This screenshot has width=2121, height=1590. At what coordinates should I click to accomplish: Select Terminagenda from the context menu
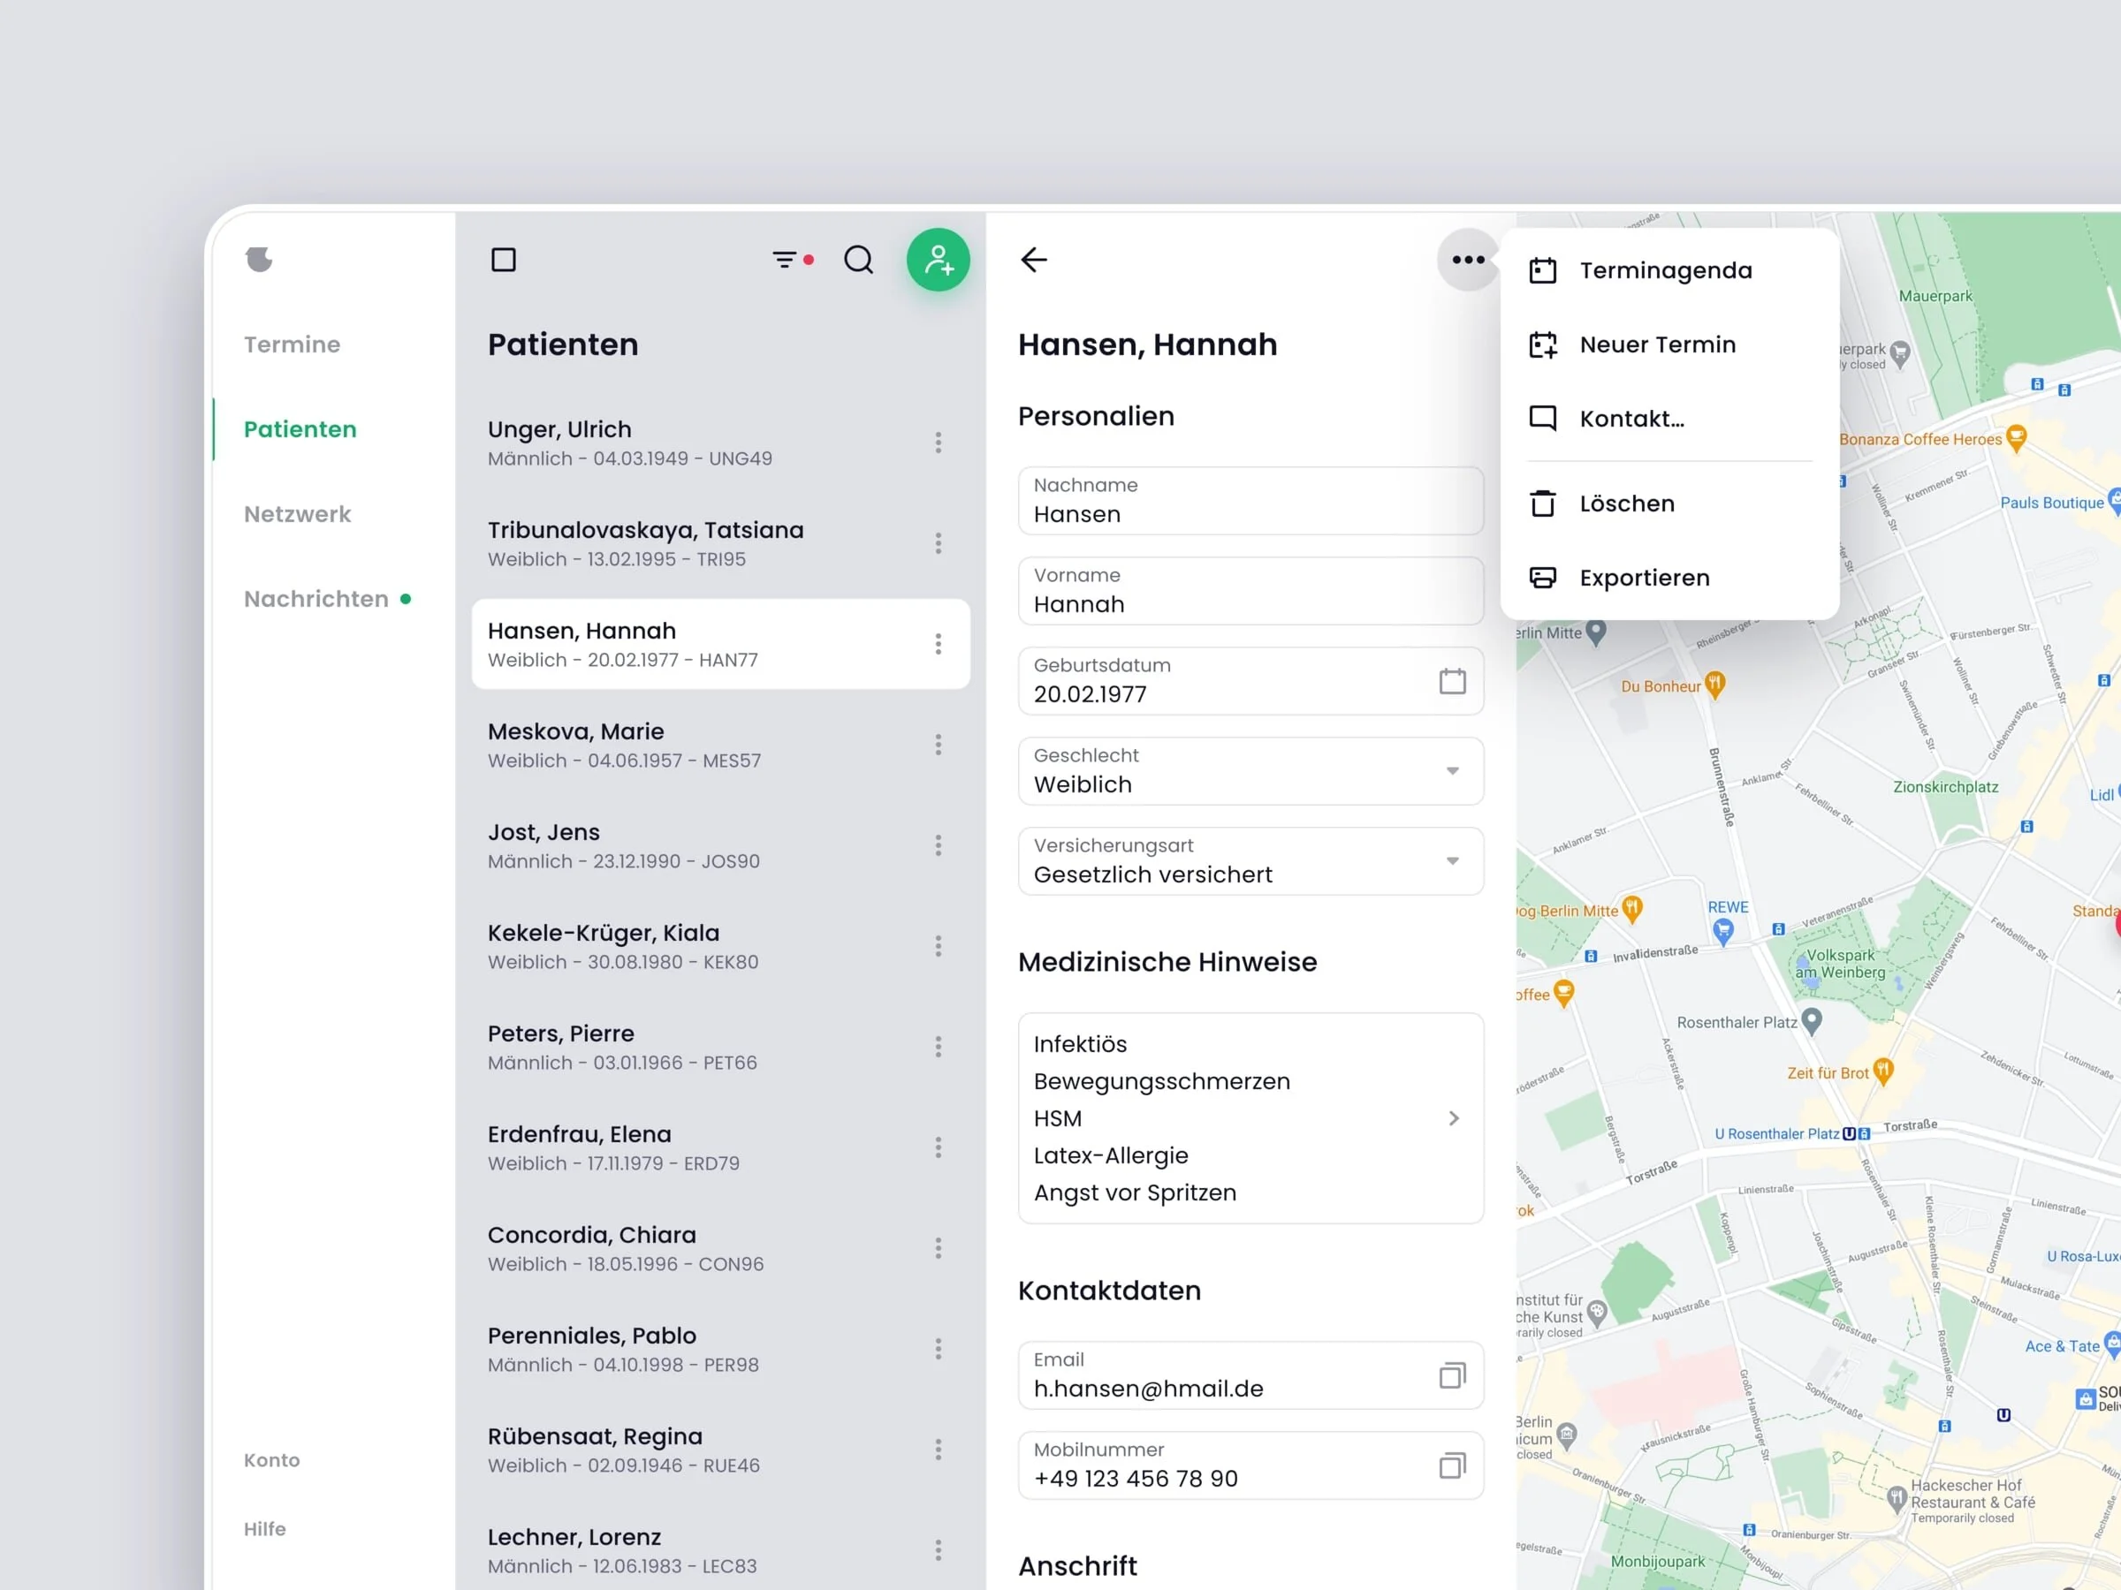tap(1665, 270)
